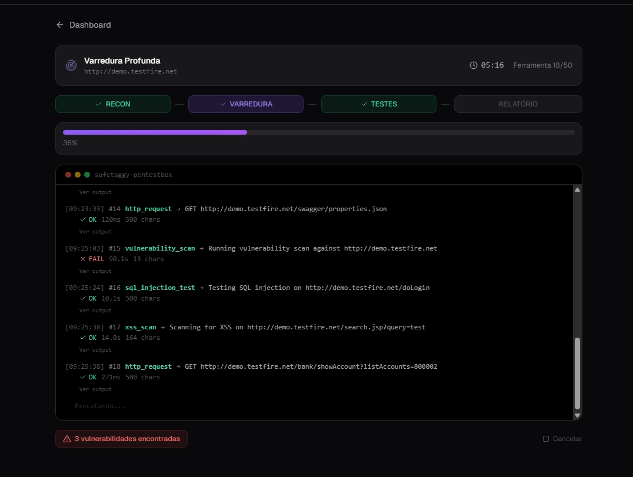Click the http://demo.testfire.net target URL
This screenshot has height=477, width=633.
[131, 71]
